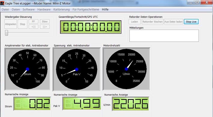Click Numerische Anzeige label above Pak V

click(x=65, y=95)
